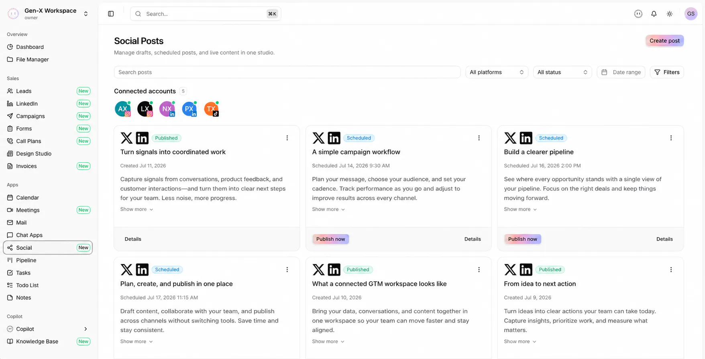Open Details for 'Turn signals into coordinated work'
This screenshot has height=359, width=705.
tap(133, 239)
